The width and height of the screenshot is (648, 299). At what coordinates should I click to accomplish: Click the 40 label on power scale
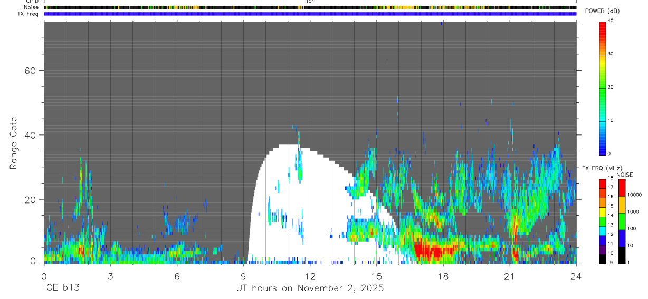(x=611, y=21)
